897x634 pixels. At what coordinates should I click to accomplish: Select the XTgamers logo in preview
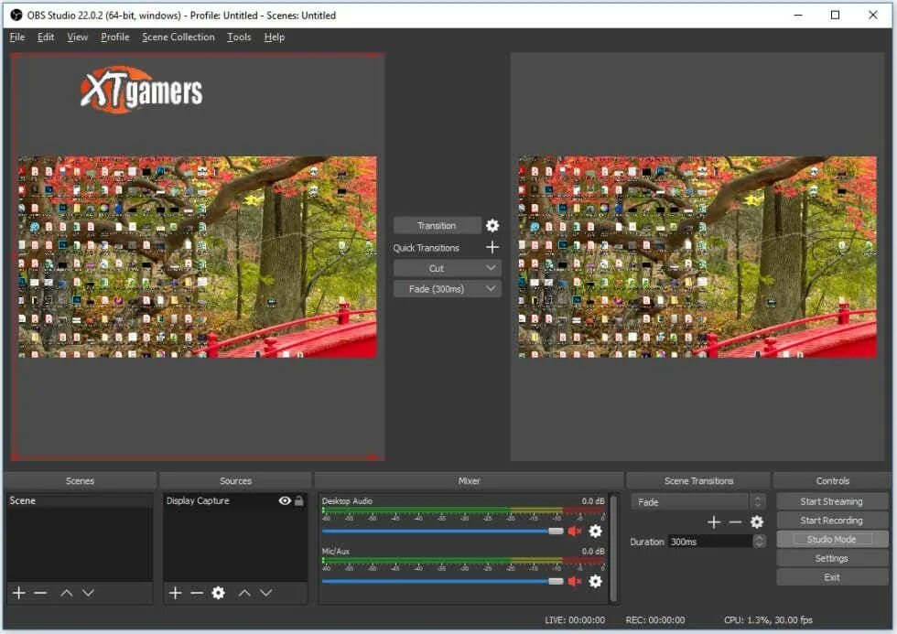(x=141, y=91)
